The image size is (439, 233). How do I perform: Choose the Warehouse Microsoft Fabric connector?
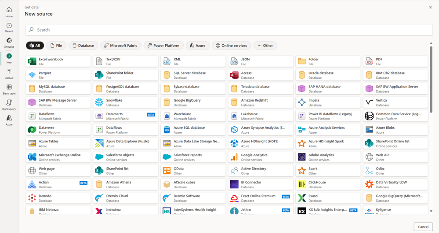pos(193,116)
